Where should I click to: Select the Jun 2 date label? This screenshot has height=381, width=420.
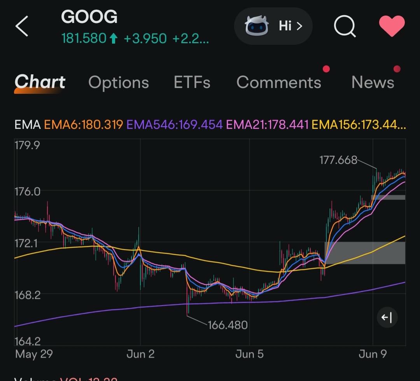tap(141, 354)
